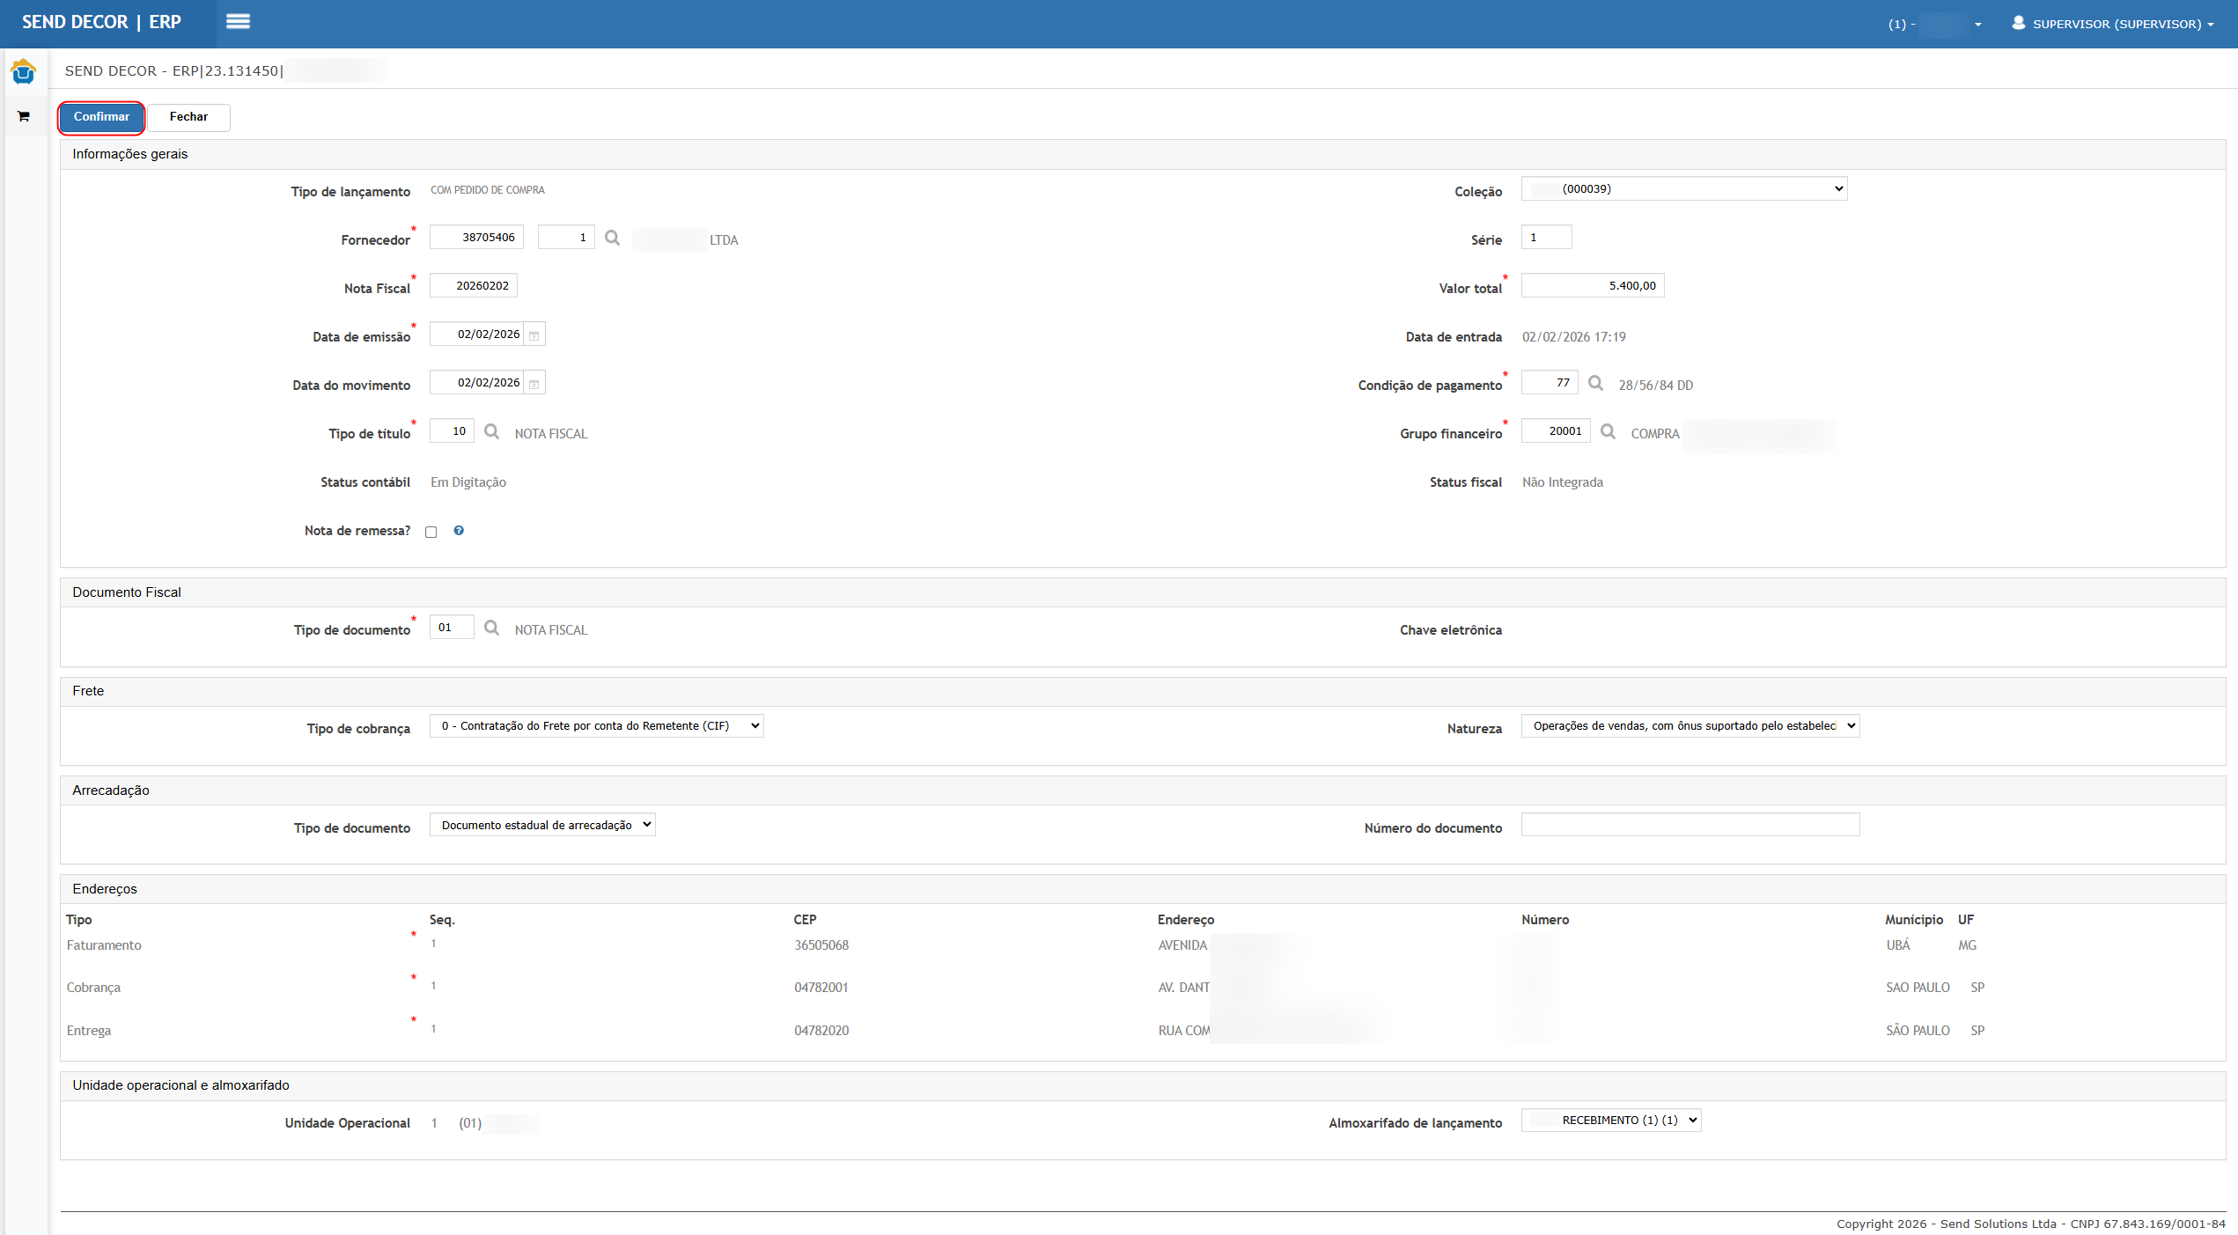The height and width of the screenshot is (1235, 2238).
Task: Open the Data de emissão calendar picker
Action: (534, 335)
